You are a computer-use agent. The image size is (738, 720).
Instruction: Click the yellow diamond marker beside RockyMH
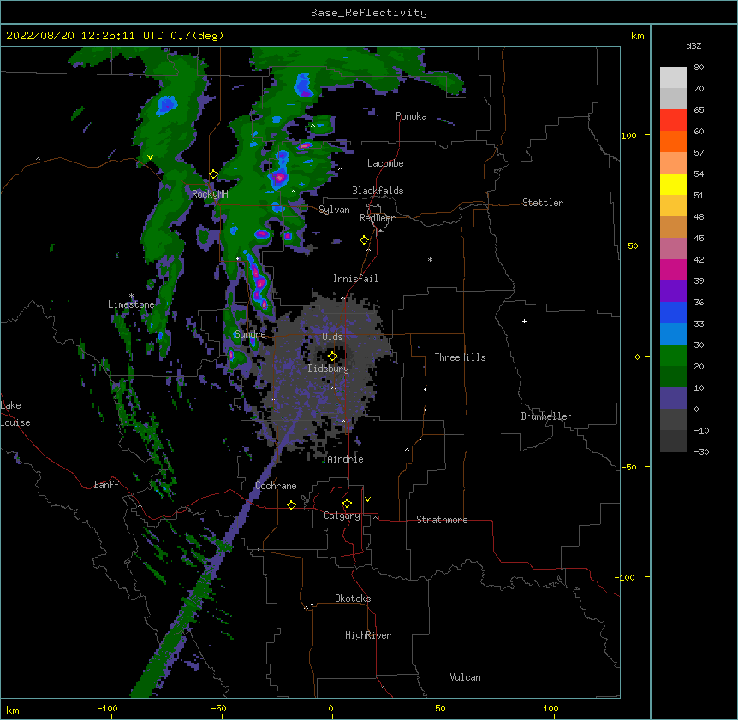pos(213,174)
